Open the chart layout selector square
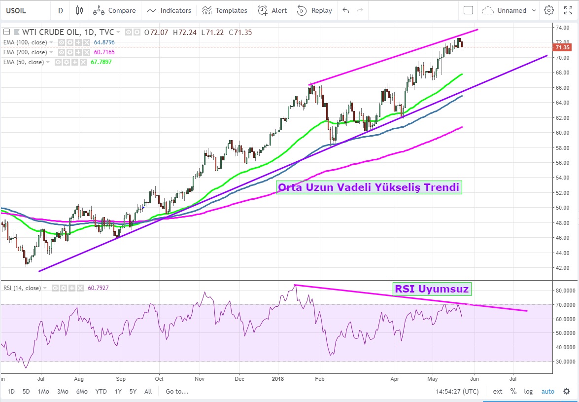The width and height of the screenshot is (579, 402). point(469,10)
